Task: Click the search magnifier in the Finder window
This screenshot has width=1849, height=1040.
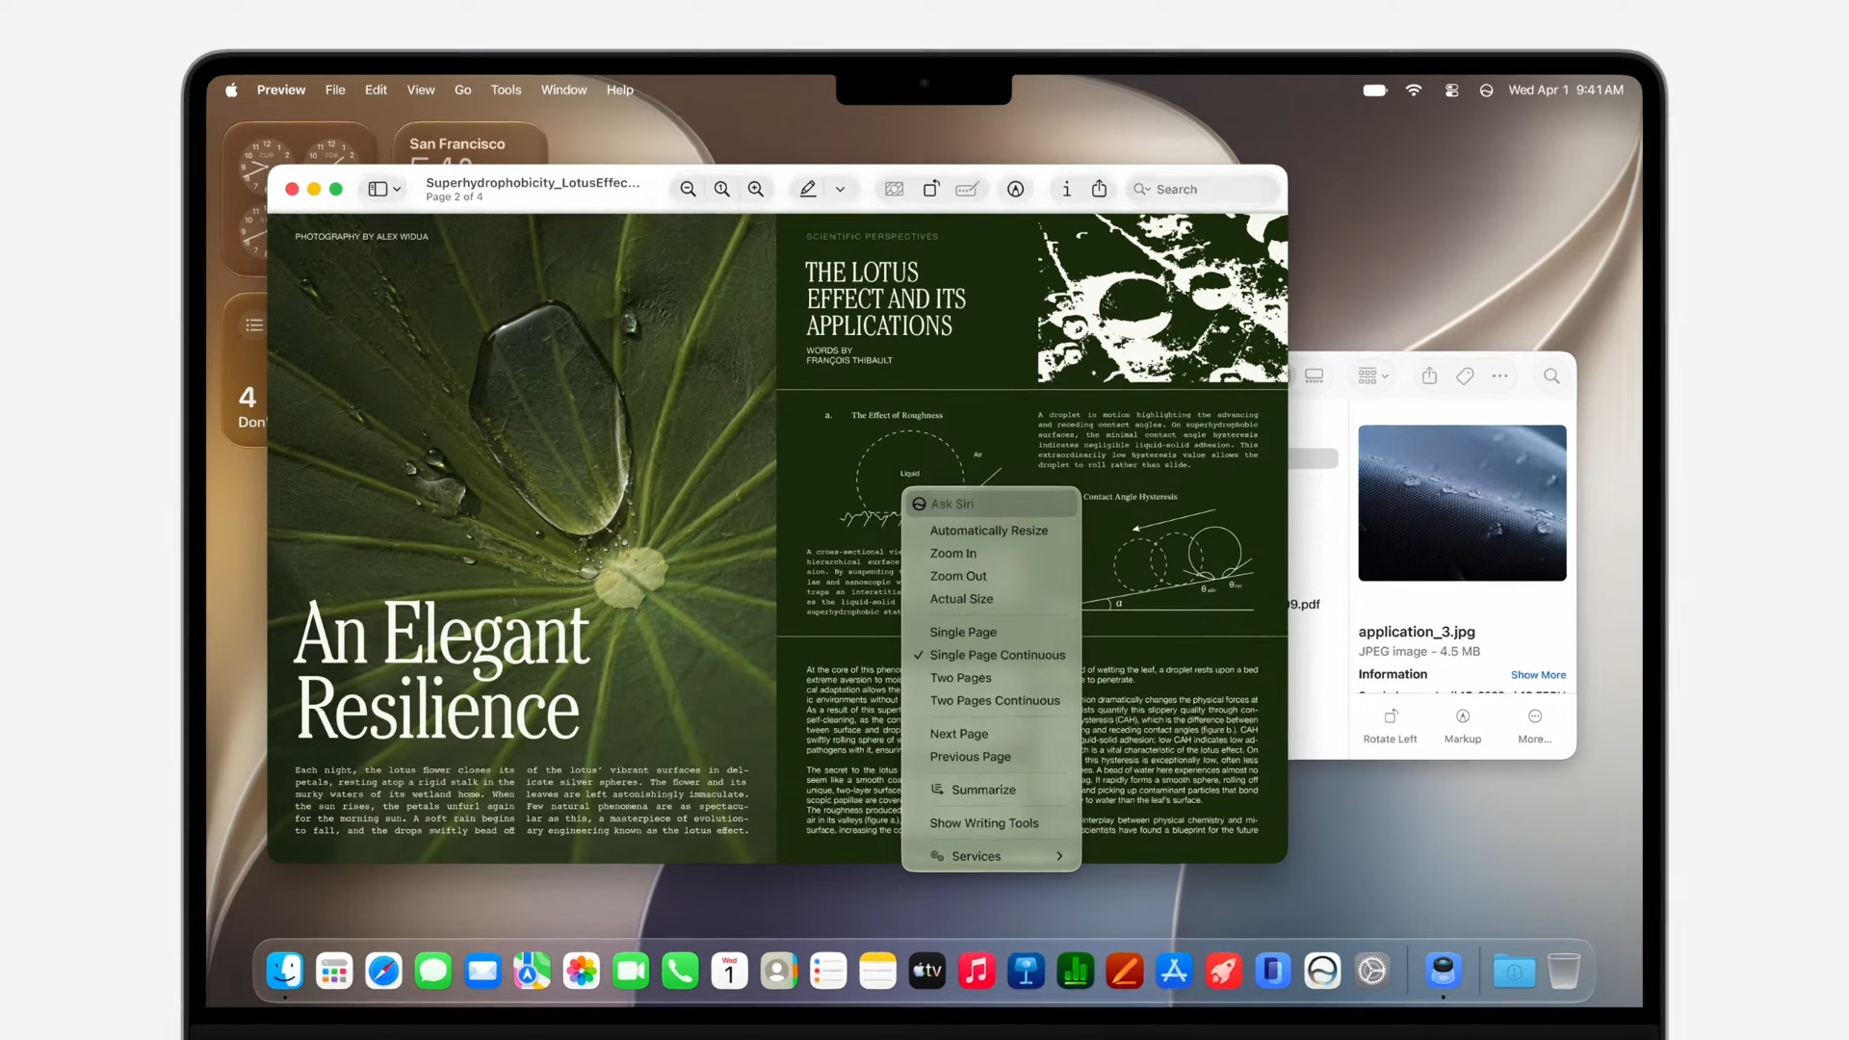Action: [1551, 377]
